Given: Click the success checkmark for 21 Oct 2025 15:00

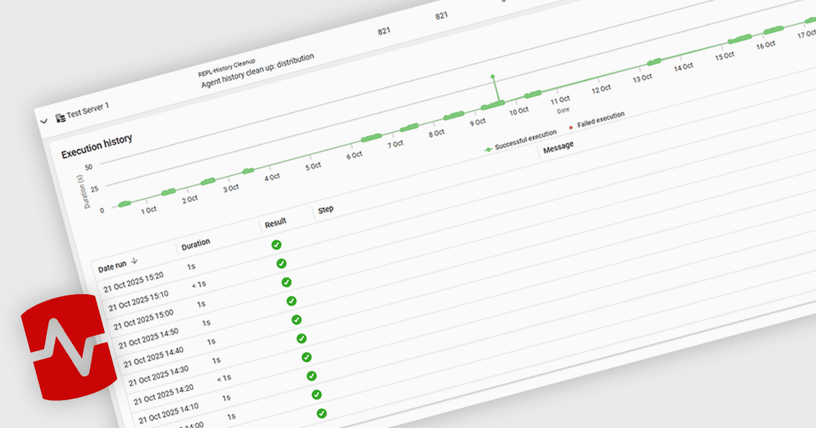Looking at the screenshot, I should 286,282.
